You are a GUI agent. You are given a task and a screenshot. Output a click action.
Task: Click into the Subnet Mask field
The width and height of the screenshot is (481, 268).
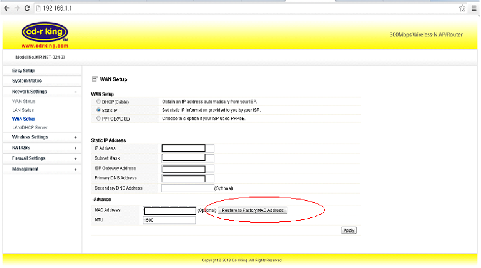[x=187, y=158]
